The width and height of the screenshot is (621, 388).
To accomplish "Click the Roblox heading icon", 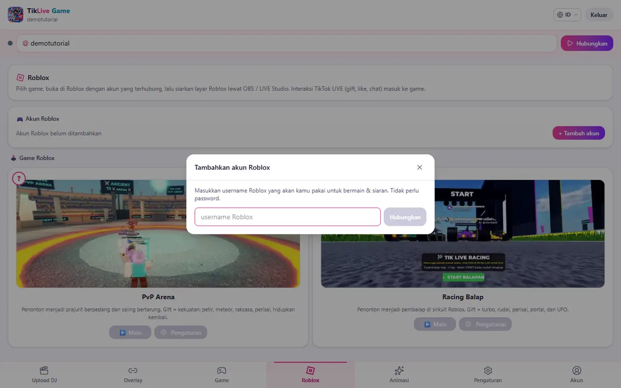I will pyautogui.click(x=20, y=78).
